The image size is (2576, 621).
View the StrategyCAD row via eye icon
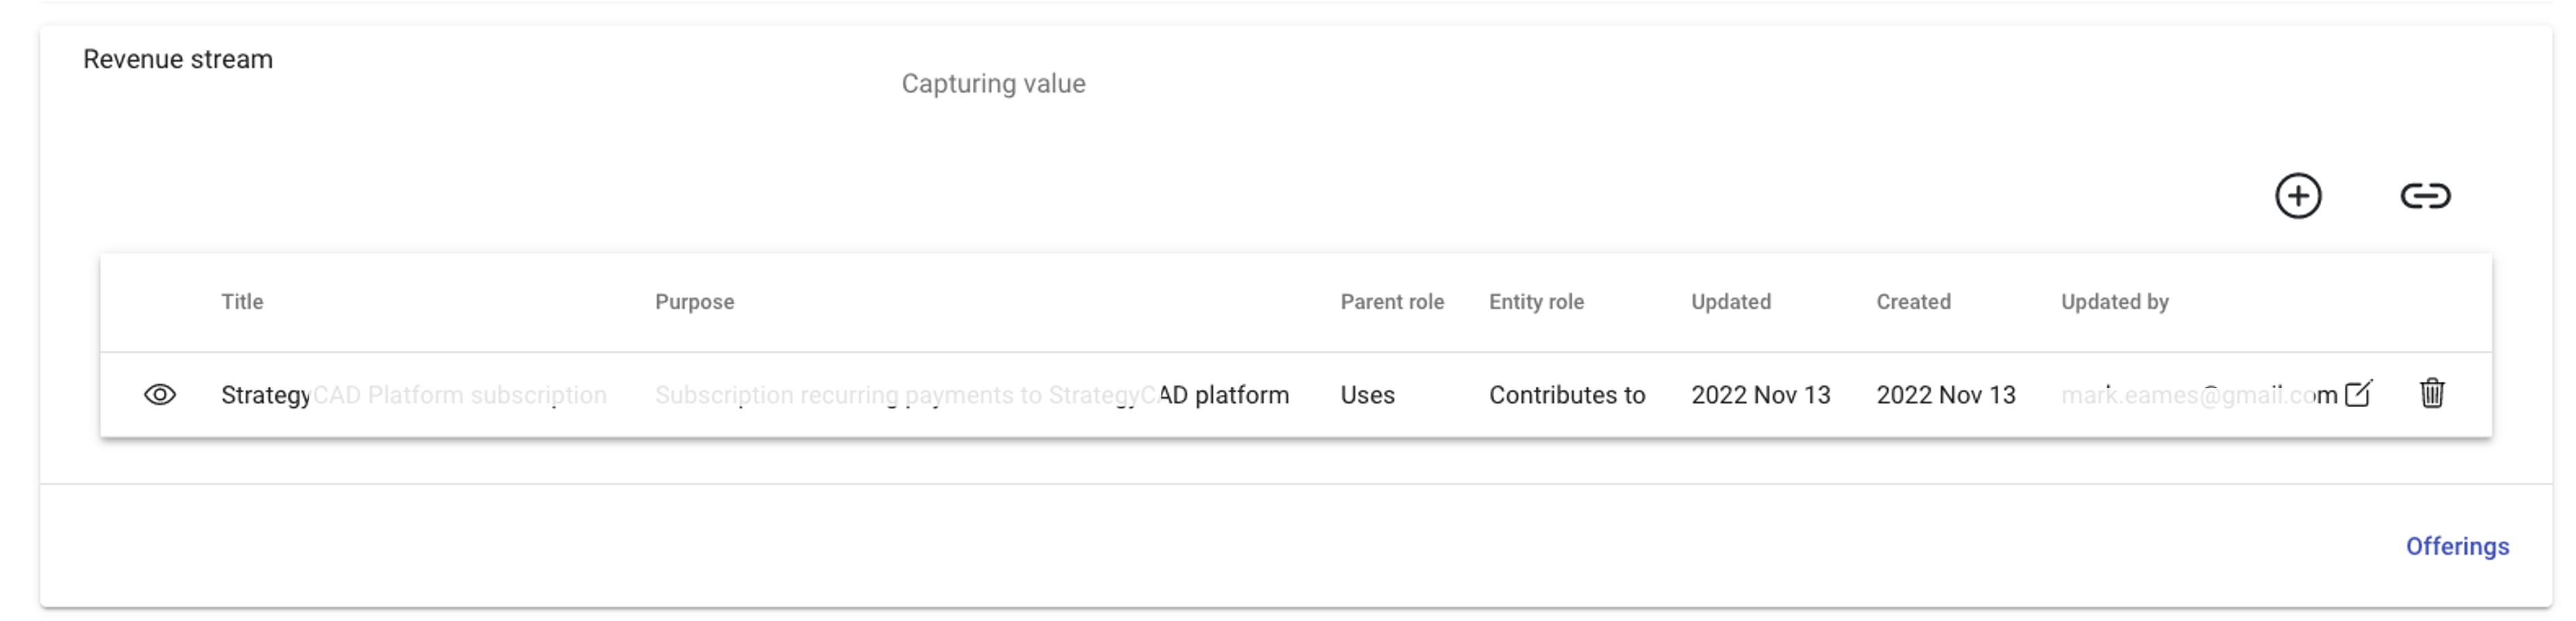[x=160, y=395]
